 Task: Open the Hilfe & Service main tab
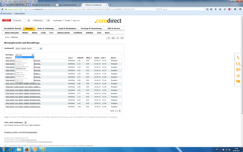click(114, 28)
